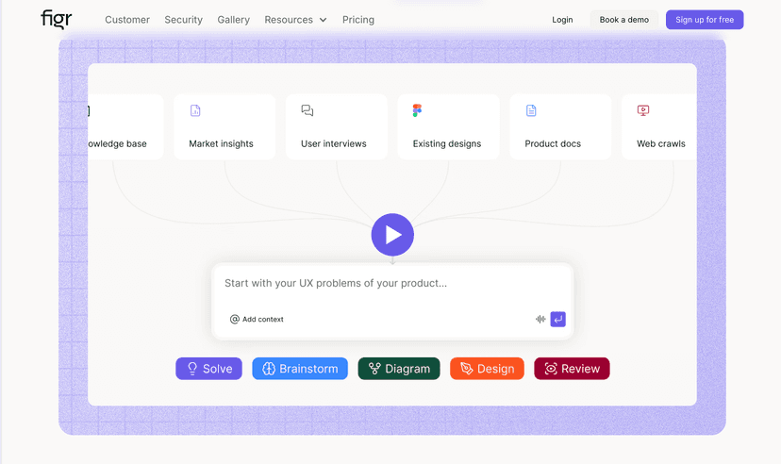Click the Book a demo button
The height and width of the screenshot is (464, 781).
(x=623, y=20)
